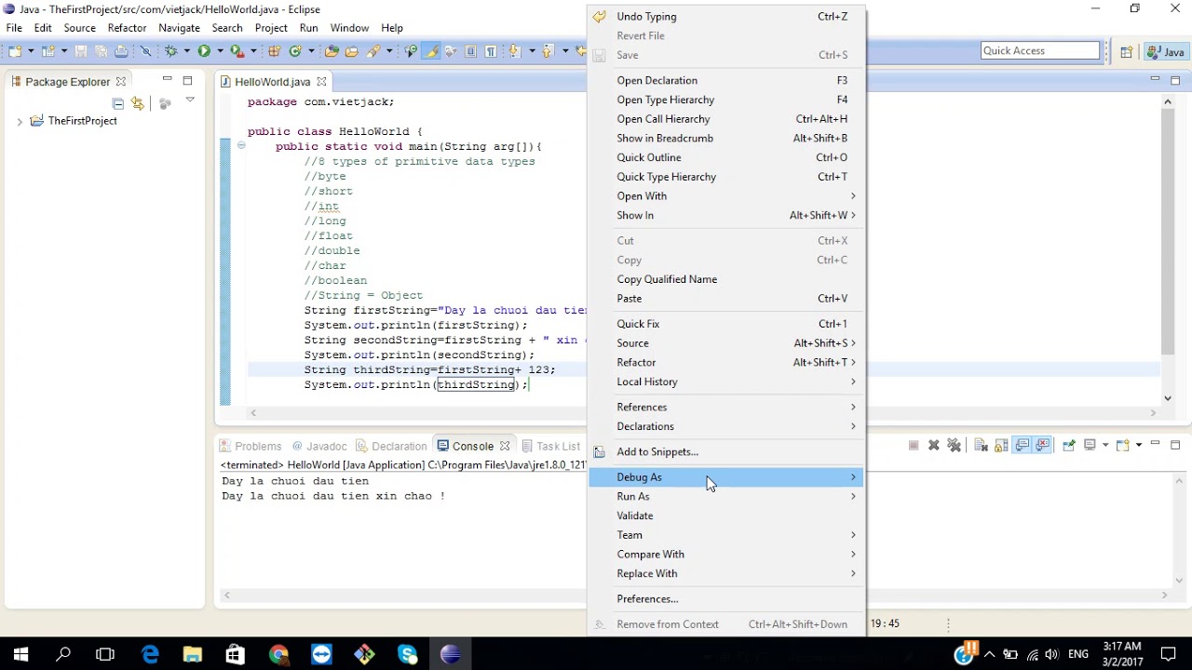Open the Window menu in menu bar
Viewport: 1192px width, 670px height.
point(349,28)
